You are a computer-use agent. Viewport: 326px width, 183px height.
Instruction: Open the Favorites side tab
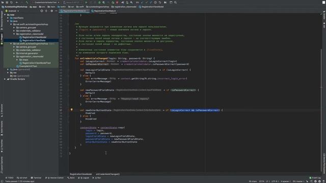(2, 146)
